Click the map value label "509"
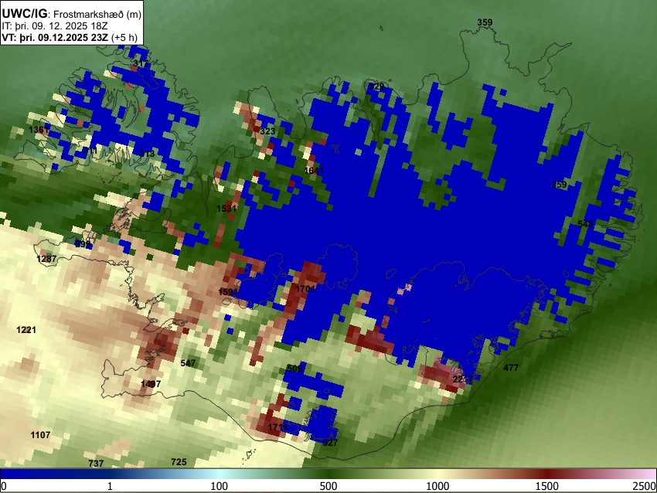This screenshot has height=493, width=657. click(294, 369)
